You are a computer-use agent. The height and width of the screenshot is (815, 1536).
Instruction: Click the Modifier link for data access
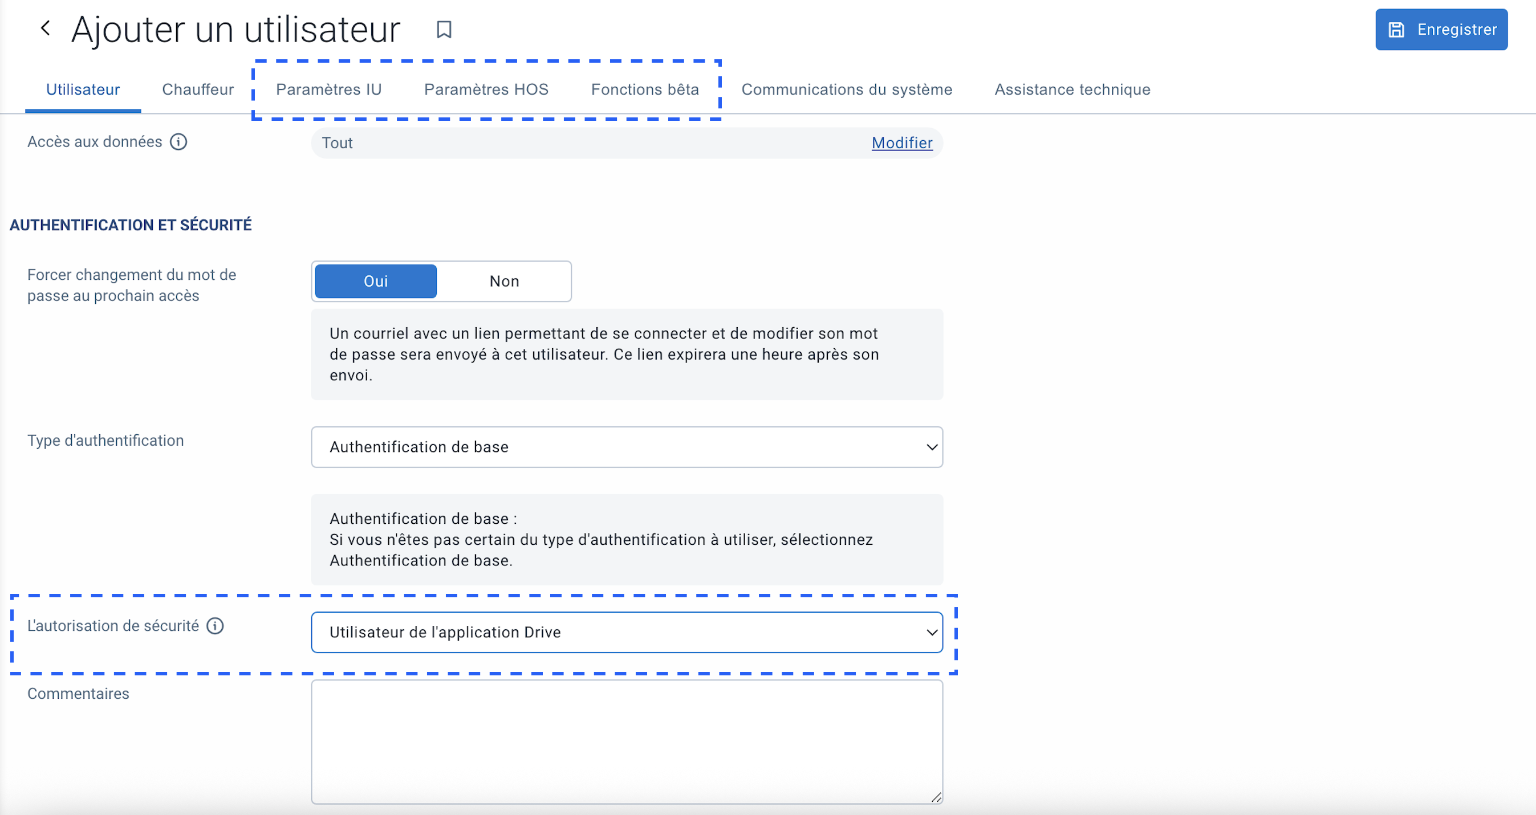[901, 143]
